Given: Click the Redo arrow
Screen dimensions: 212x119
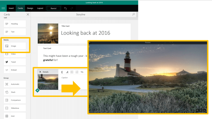Looking at the screenshot, I should coord(72,8).
